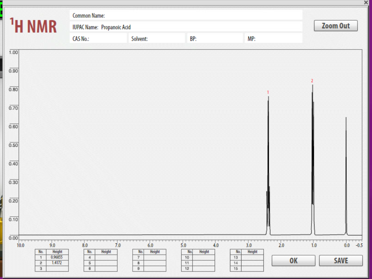Screen dimensions: 372x279
Task: Click the OK button to confirm
Action: pos(293,260)
